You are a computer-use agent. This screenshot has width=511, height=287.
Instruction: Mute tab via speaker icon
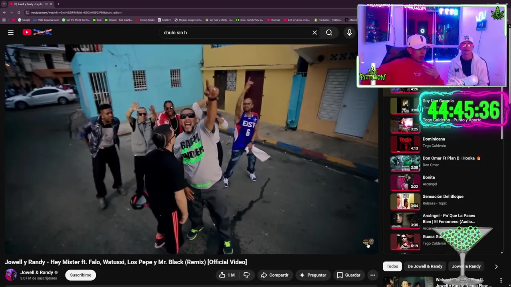[x=46, y=4]
